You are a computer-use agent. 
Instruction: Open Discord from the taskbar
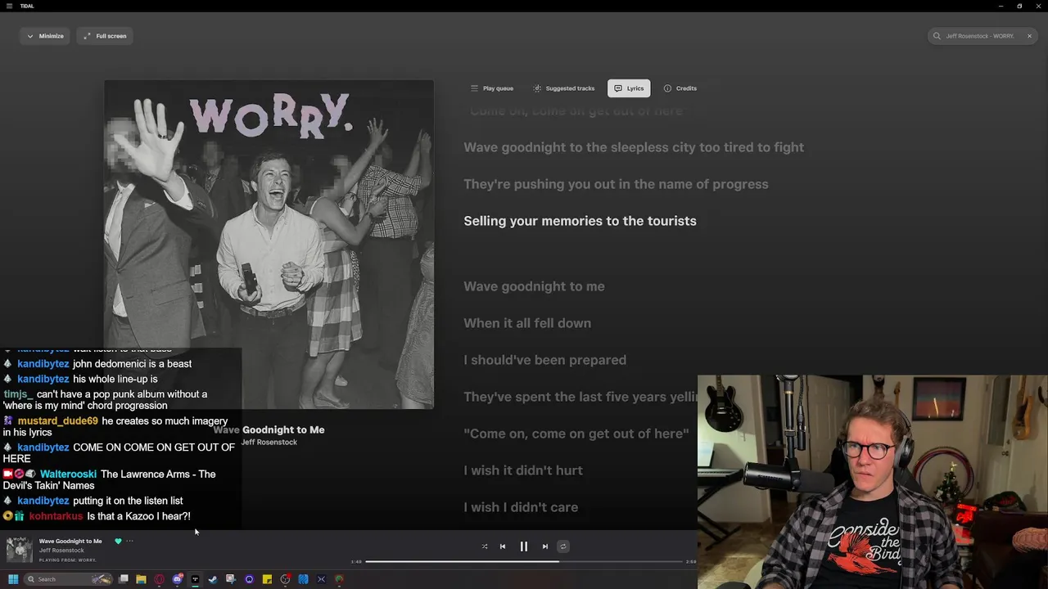(177, 579)
